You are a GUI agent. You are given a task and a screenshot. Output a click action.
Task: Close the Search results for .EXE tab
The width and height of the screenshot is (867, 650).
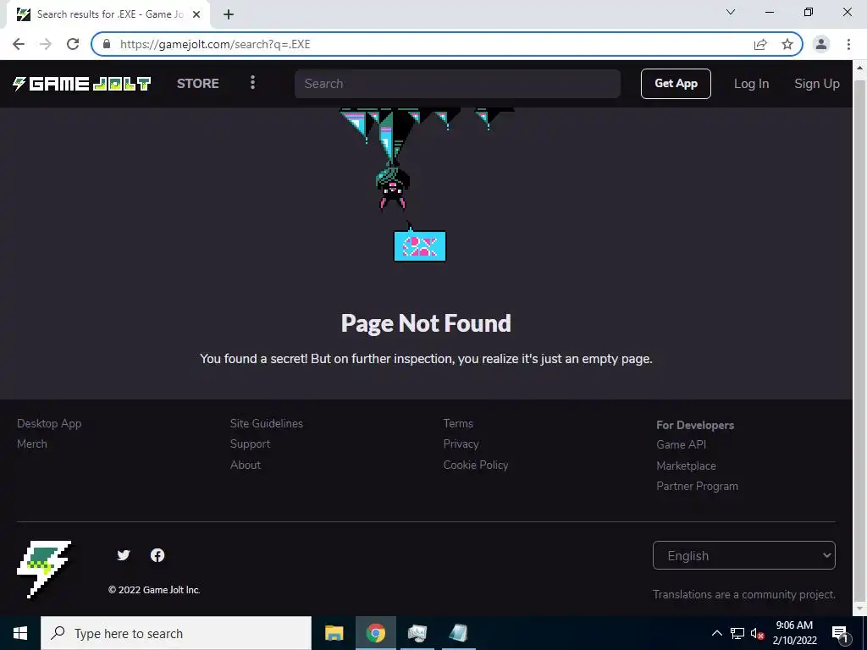(196, 14)
